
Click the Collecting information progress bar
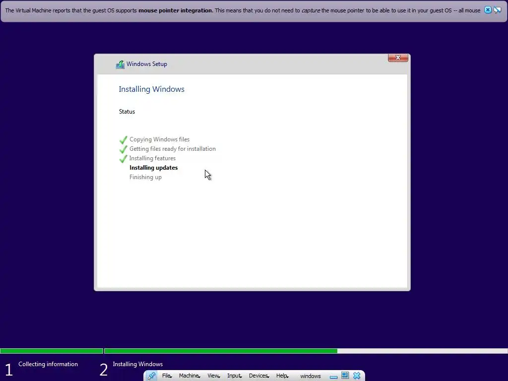pos(52,351)
